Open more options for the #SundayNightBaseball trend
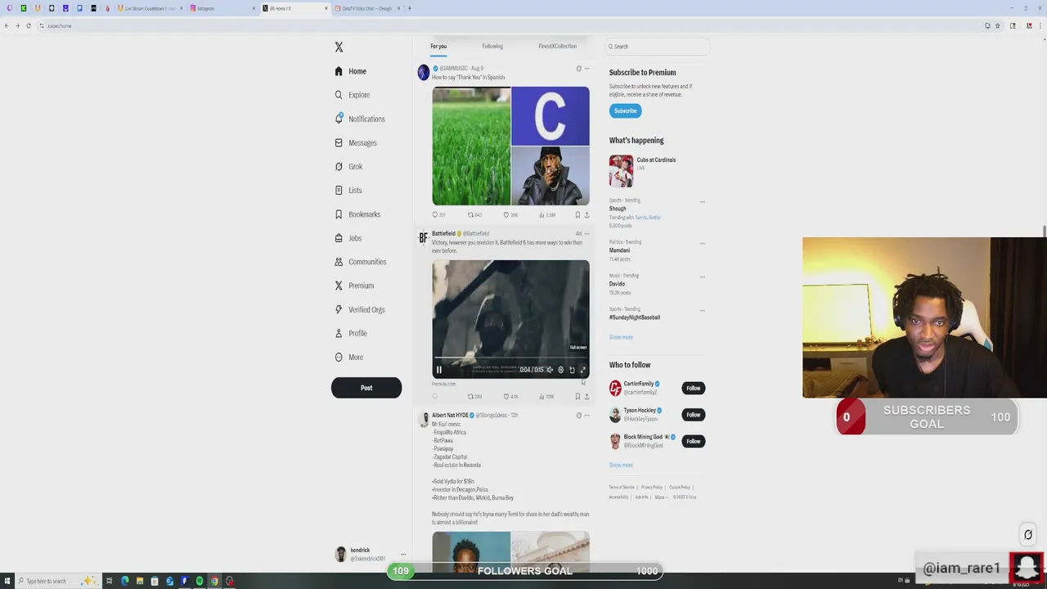The image size is (1047, 589). pos(702,310)
